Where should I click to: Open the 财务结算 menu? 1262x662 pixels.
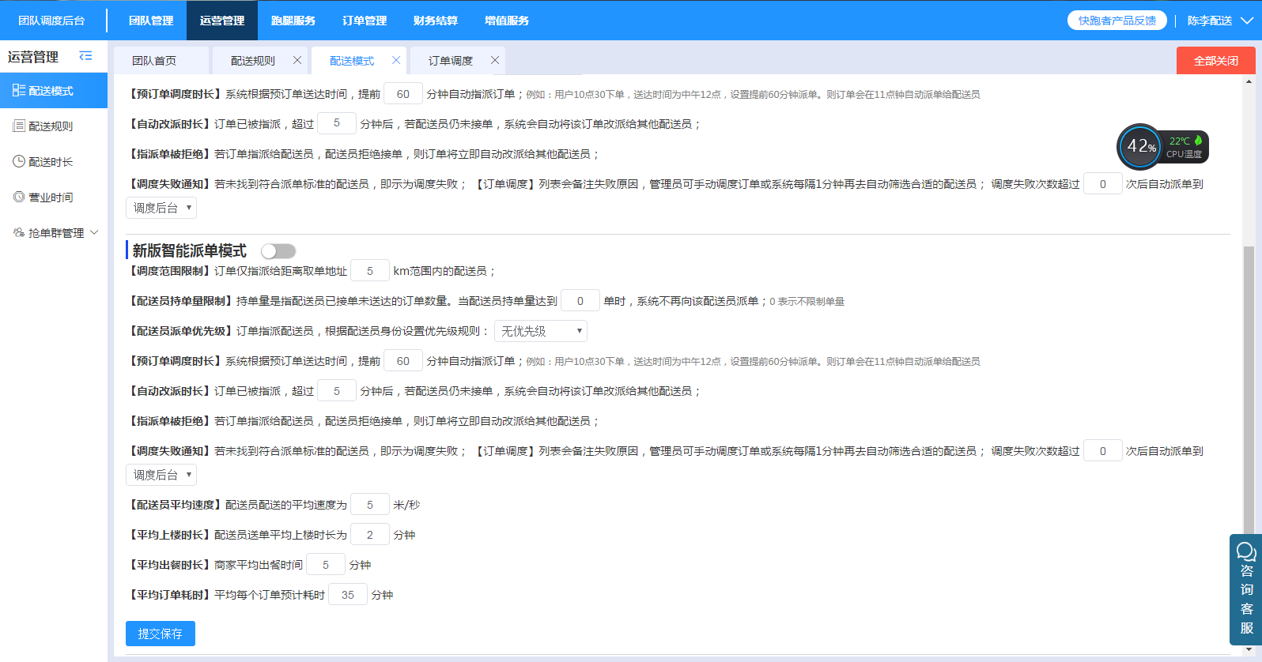coord(436,21)
